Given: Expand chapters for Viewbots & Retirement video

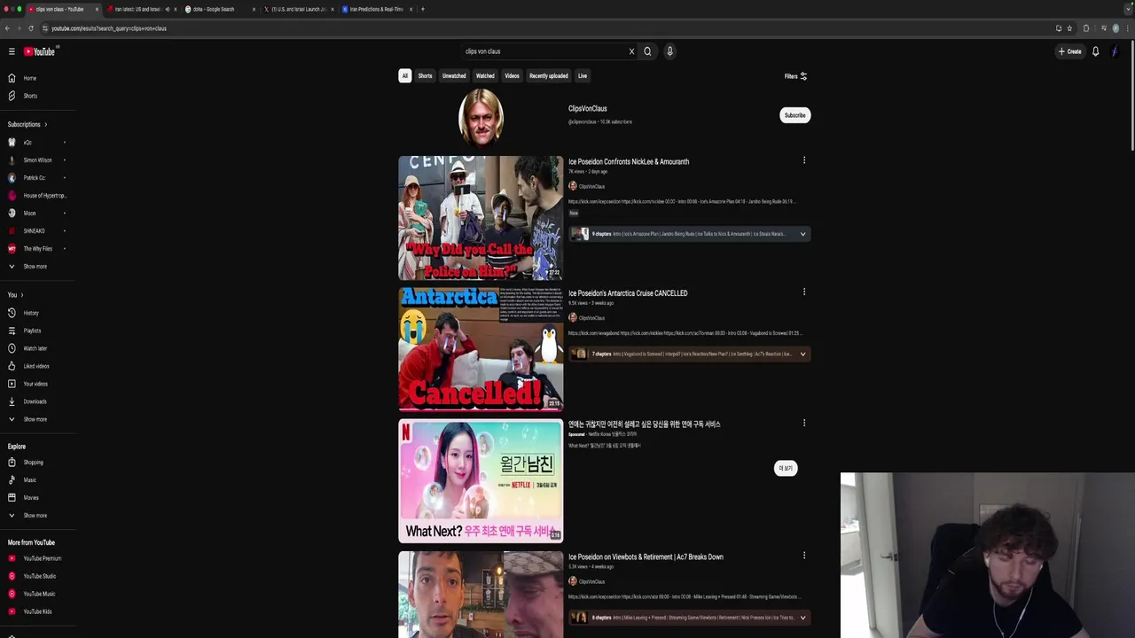Looking at the screenshot, I should tap(802, 618).
